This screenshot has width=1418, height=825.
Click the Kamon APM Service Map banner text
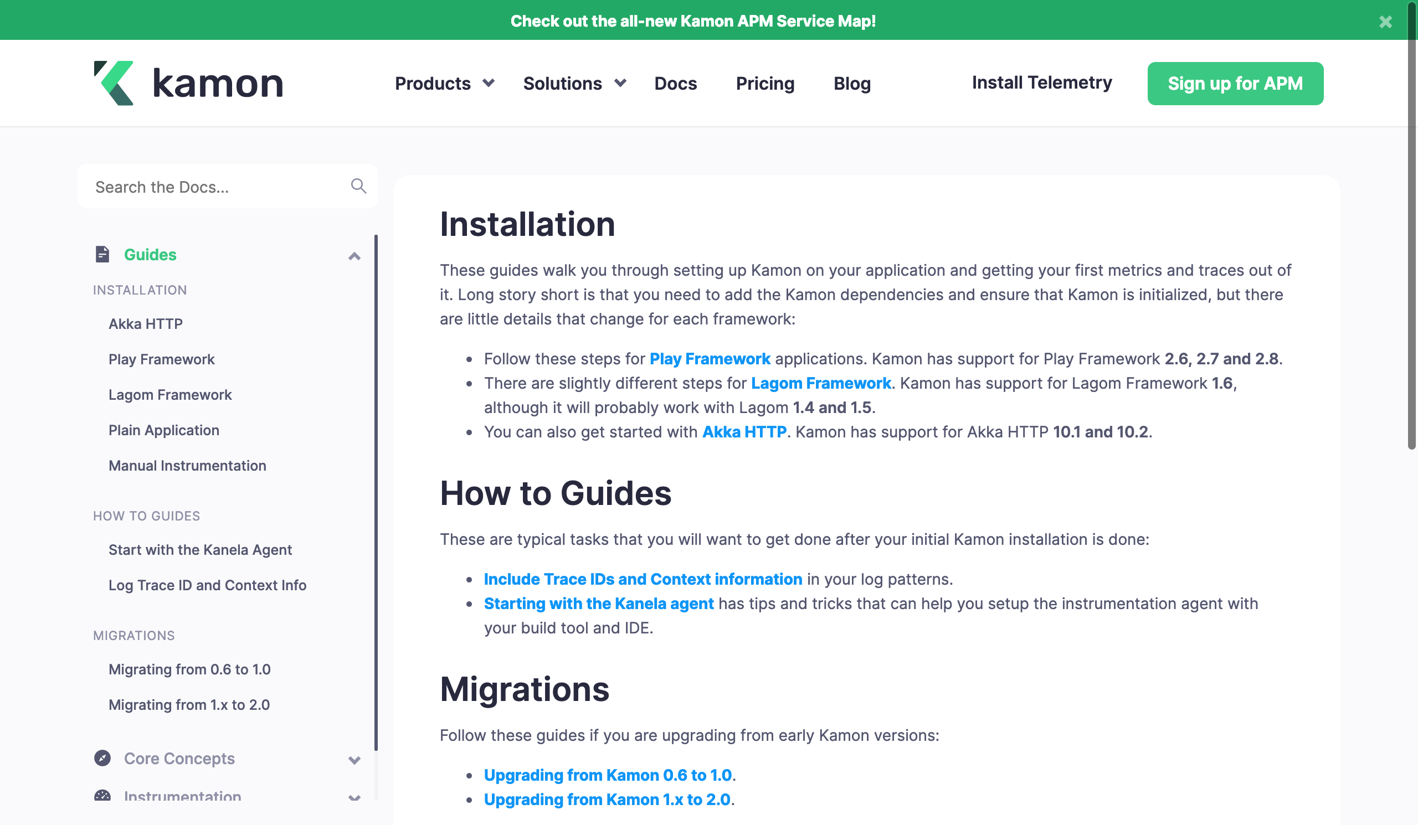tap(693, 21)
